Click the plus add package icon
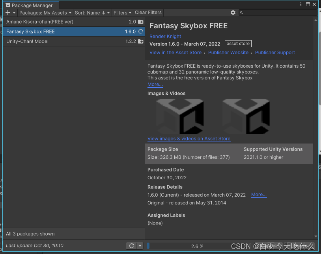The image size is (321, 254). (8, 13)
